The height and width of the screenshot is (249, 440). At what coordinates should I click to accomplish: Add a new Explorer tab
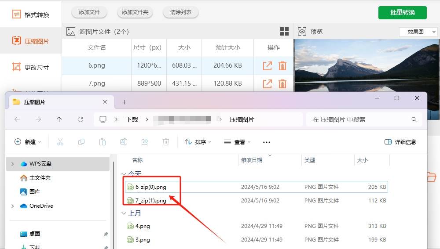coord(125,102)
